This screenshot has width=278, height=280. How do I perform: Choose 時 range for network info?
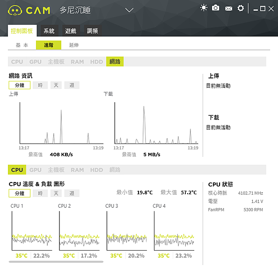tap(40, 85)
